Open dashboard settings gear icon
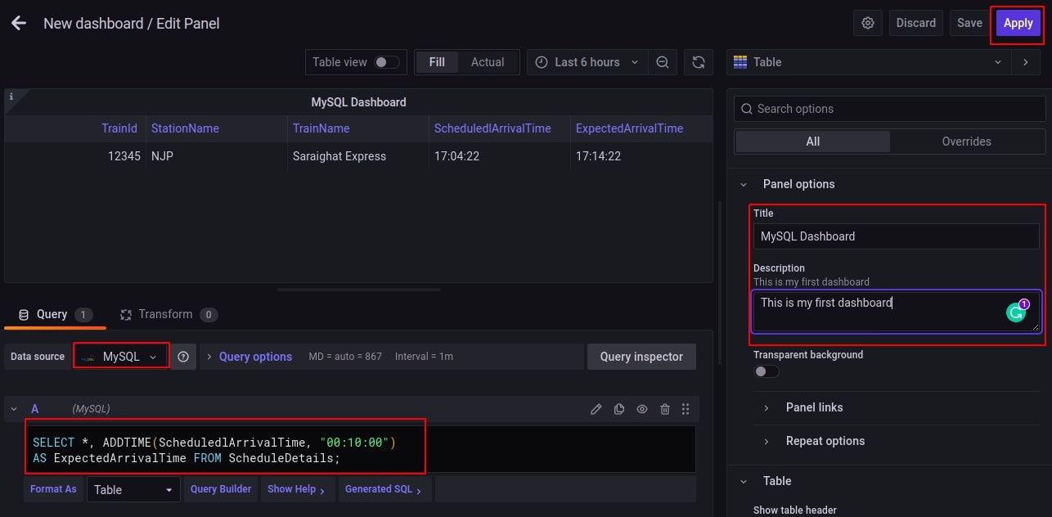Image resolution: width=1052 pixels, height=517 pixels. 868,23
